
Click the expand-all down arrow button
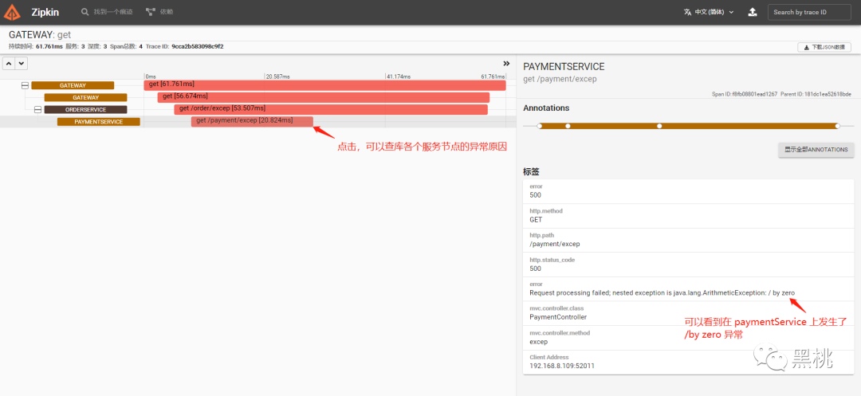22,63
